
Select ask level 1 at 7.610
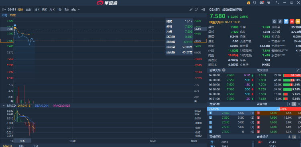[x=279, y=113]
